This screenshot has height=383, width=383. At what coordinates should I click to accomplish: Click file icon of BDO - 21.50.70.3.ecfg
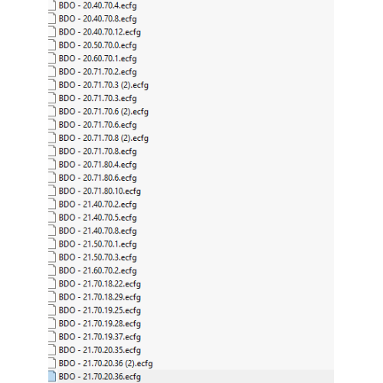point(52,258)
